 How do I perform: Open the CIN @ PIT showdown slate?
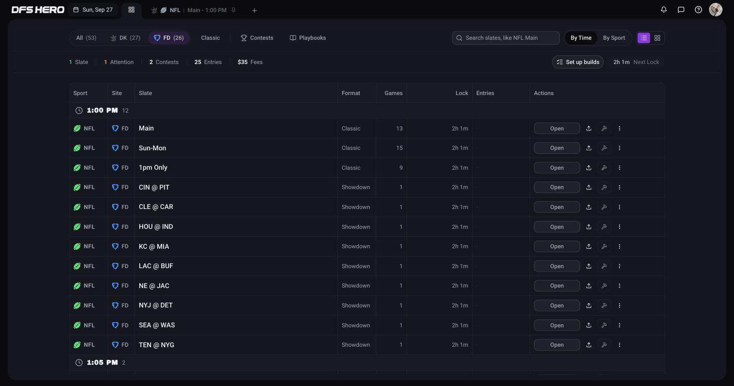click(x=557, y=187)
